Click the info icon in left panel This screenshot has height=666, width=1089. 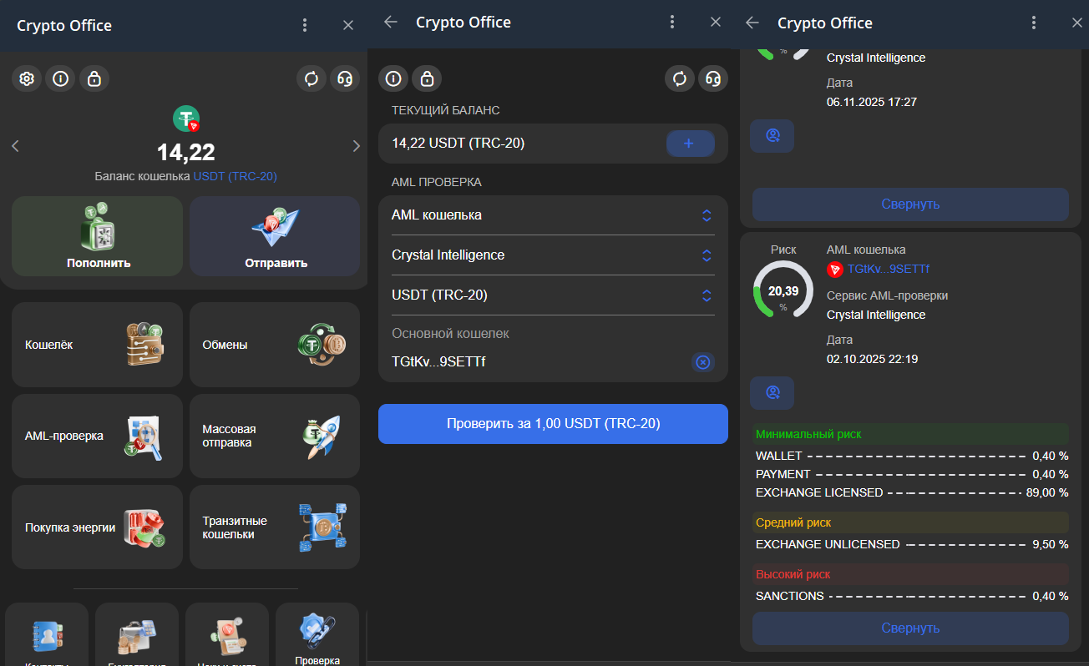click(60, 78)
